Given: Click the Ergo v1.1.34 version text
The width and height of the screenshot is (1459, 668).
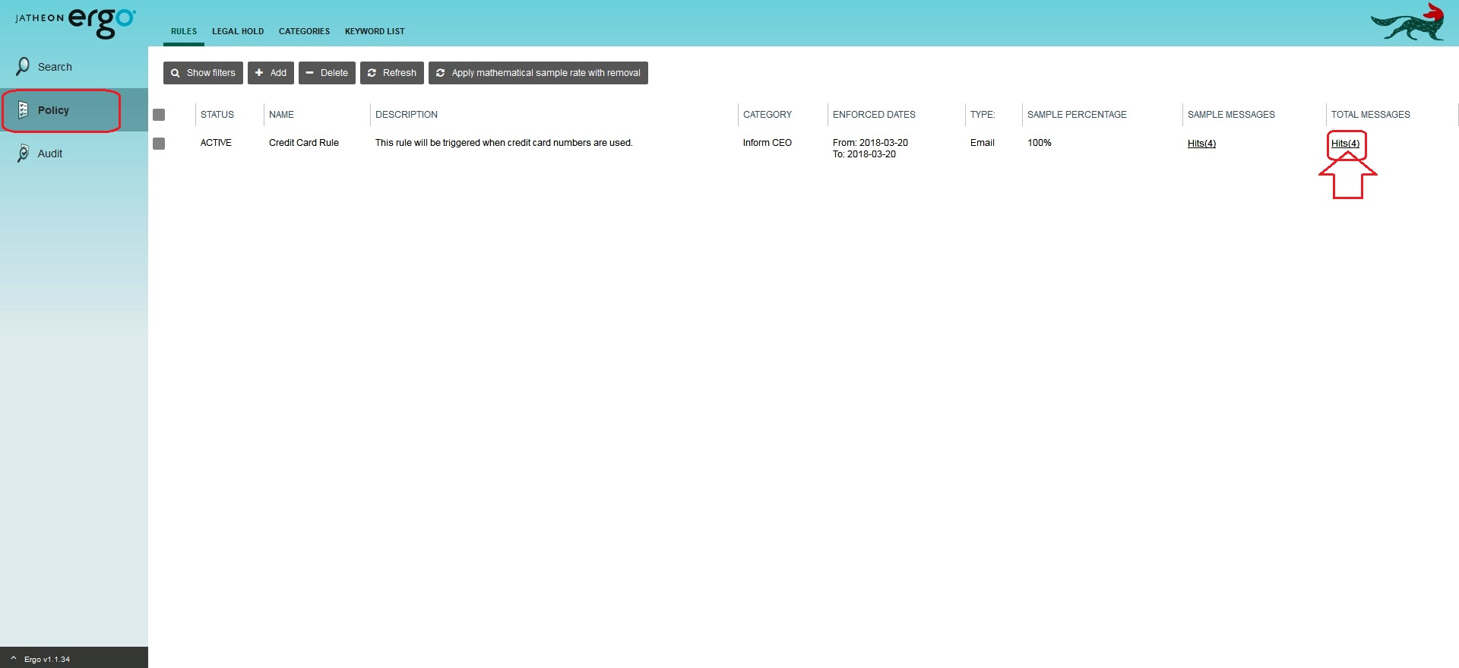Looking at the screenshot, I should tap(47, 659).
